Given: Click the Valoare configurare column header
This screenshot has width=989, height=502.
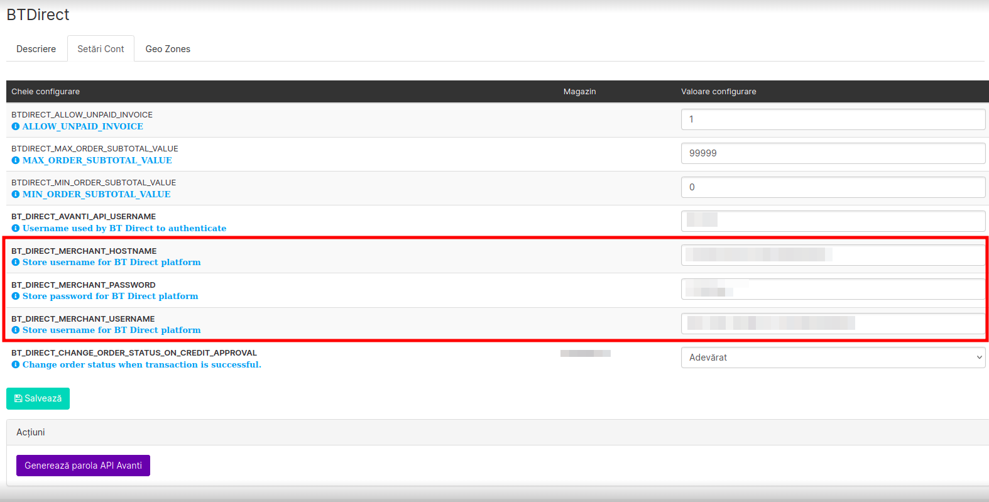Looking at the screenshot, I should click(719, 92).
